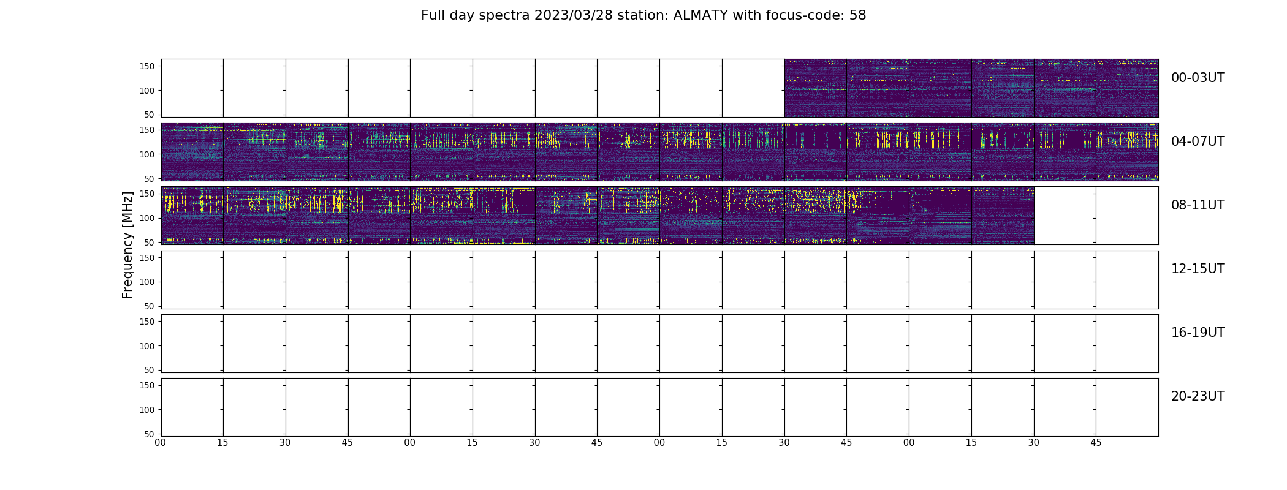The width and height of the screenshot is (1287, 490).
Task: Click the last empty tile in 08-11UT row
Action: [1127, 216]
